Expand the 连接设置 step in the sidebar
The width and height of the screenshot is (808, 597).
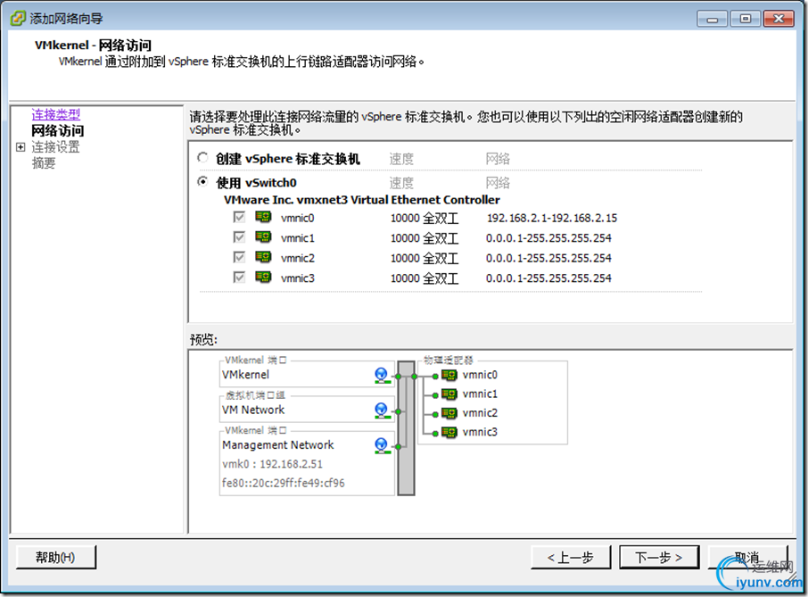(20, 148)
